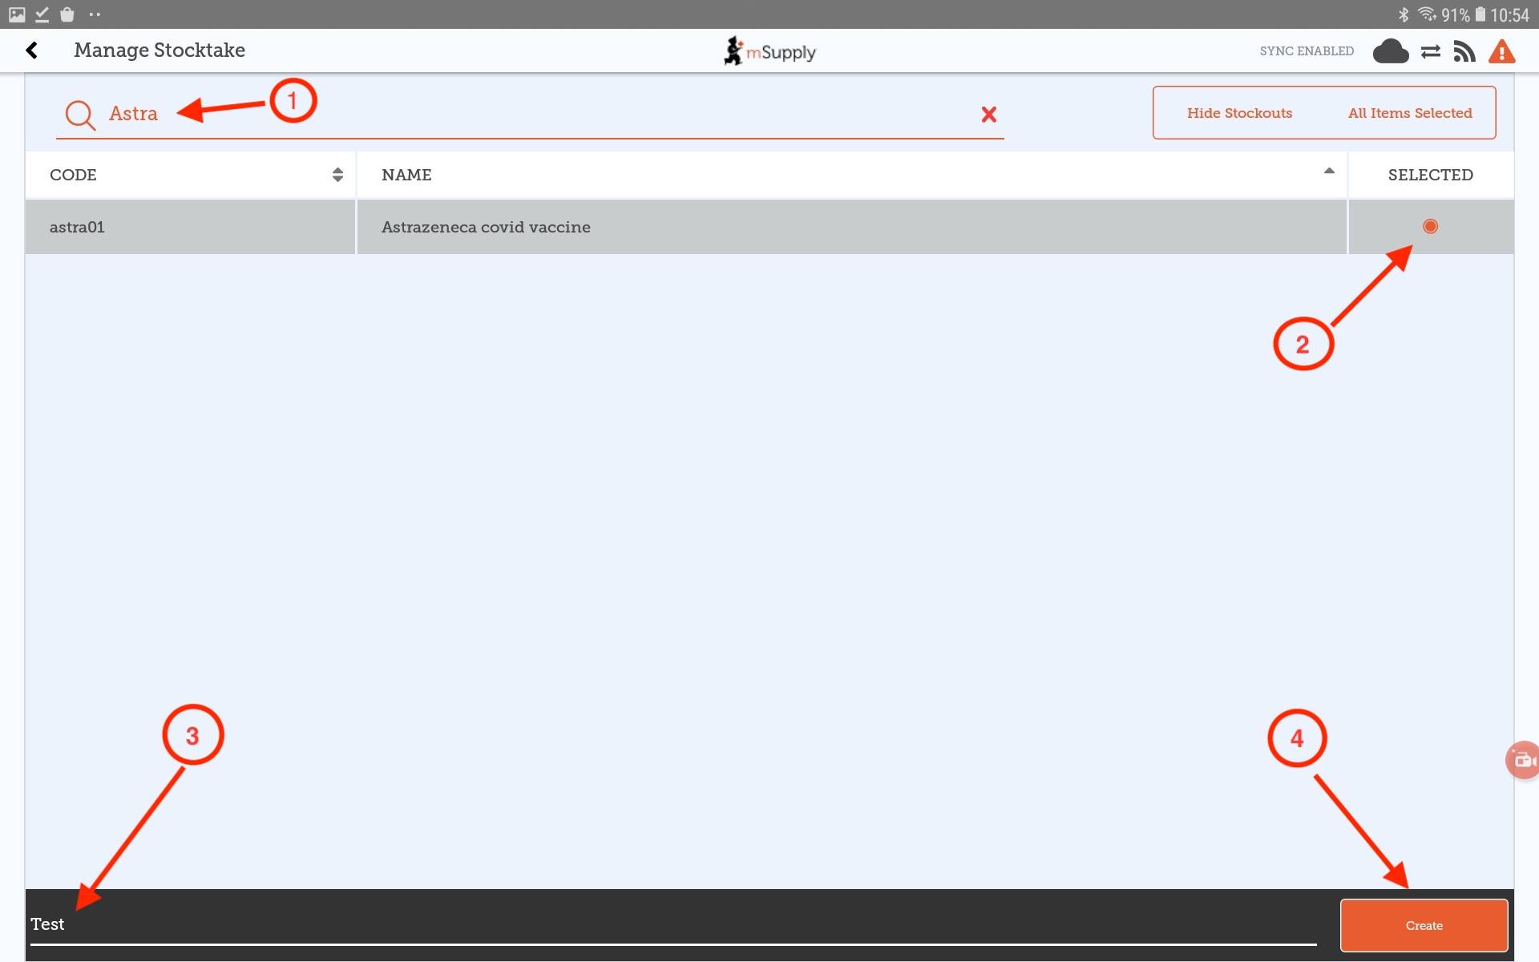Viewport: 1539px width, 962px height.
Task: Click the SELECTED column header
Action: coord(1430,175)
